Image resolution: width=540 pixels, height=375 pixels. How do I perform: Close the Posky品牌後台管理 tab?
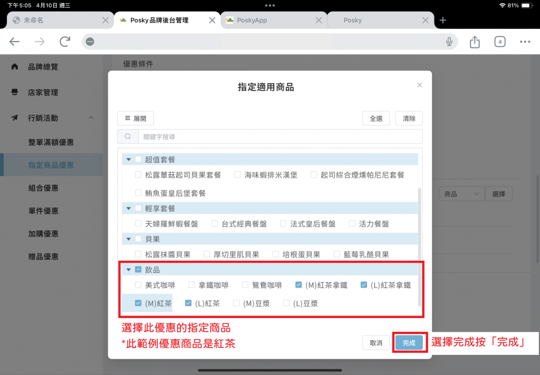click(x=212, y=21)
